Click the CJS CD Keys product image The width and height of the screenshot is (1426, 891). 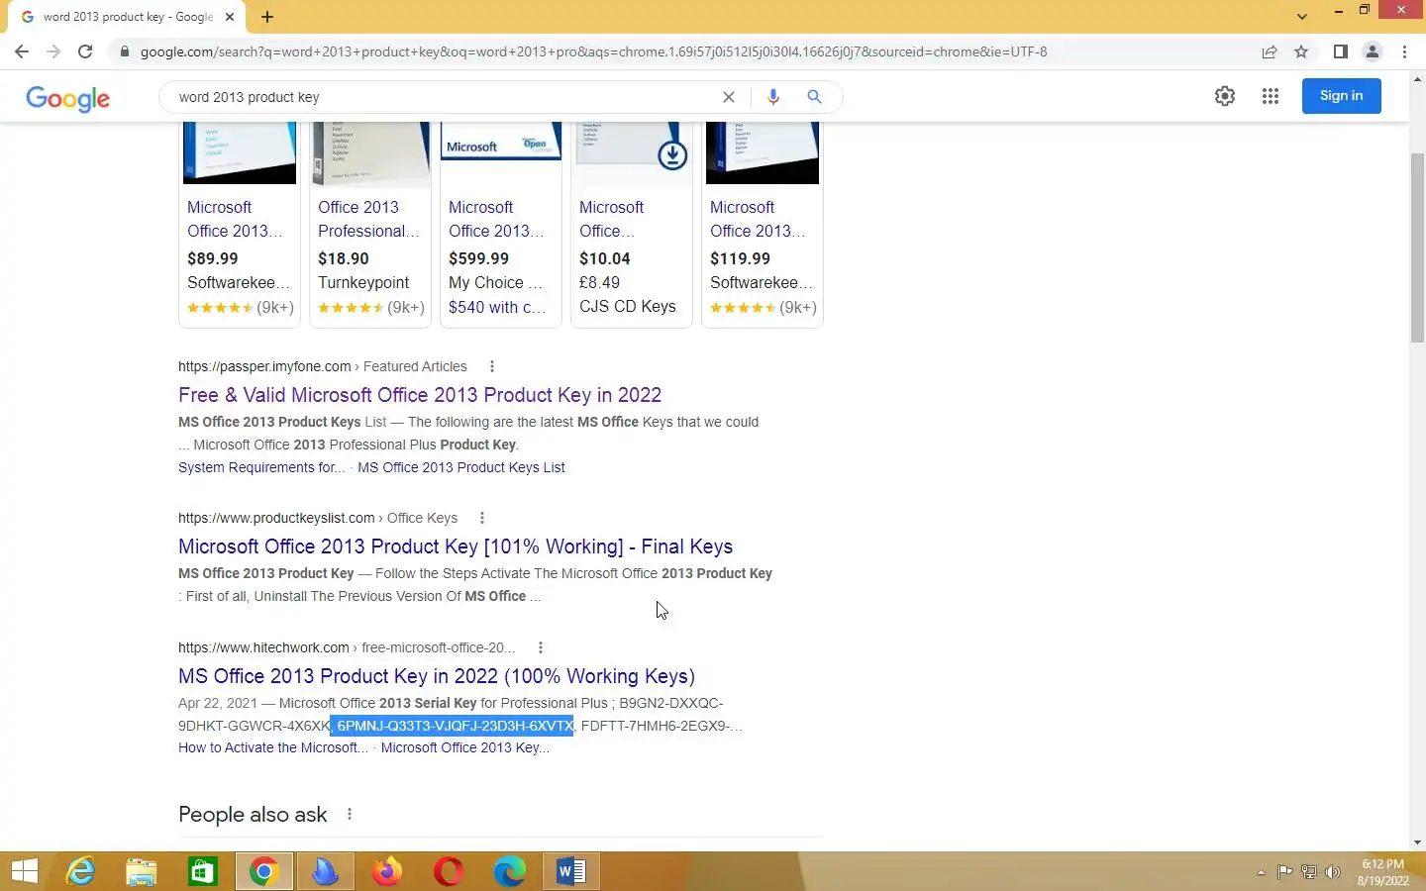(632, 153)
